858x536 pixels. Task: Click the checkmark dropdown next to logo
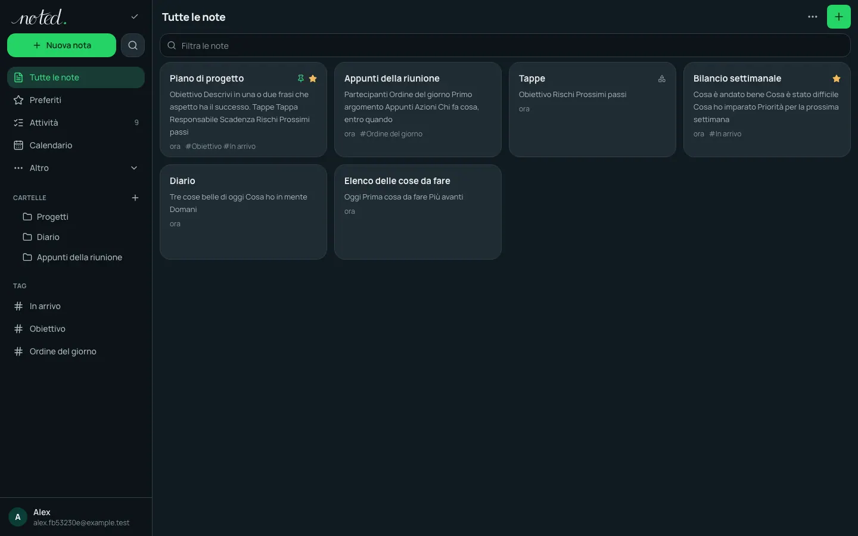pyautogui.click(x=135, y=17)
